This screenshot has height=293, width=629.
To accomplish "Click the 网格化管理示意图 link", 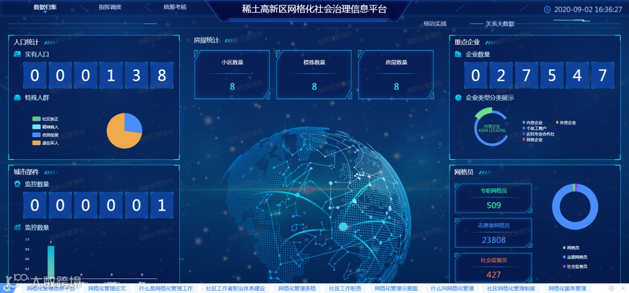I will tap(397, 288).
